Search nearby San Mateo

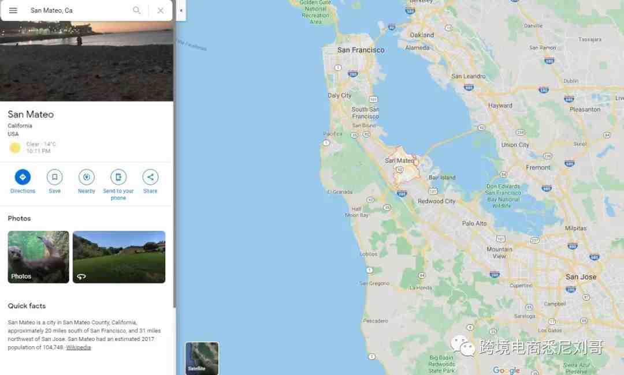point(86,177)
